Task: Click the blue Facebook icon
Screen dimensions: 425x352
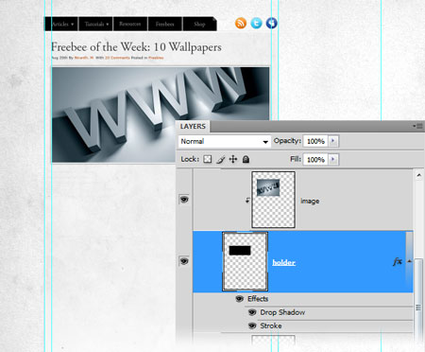Action: click(271, 23)
